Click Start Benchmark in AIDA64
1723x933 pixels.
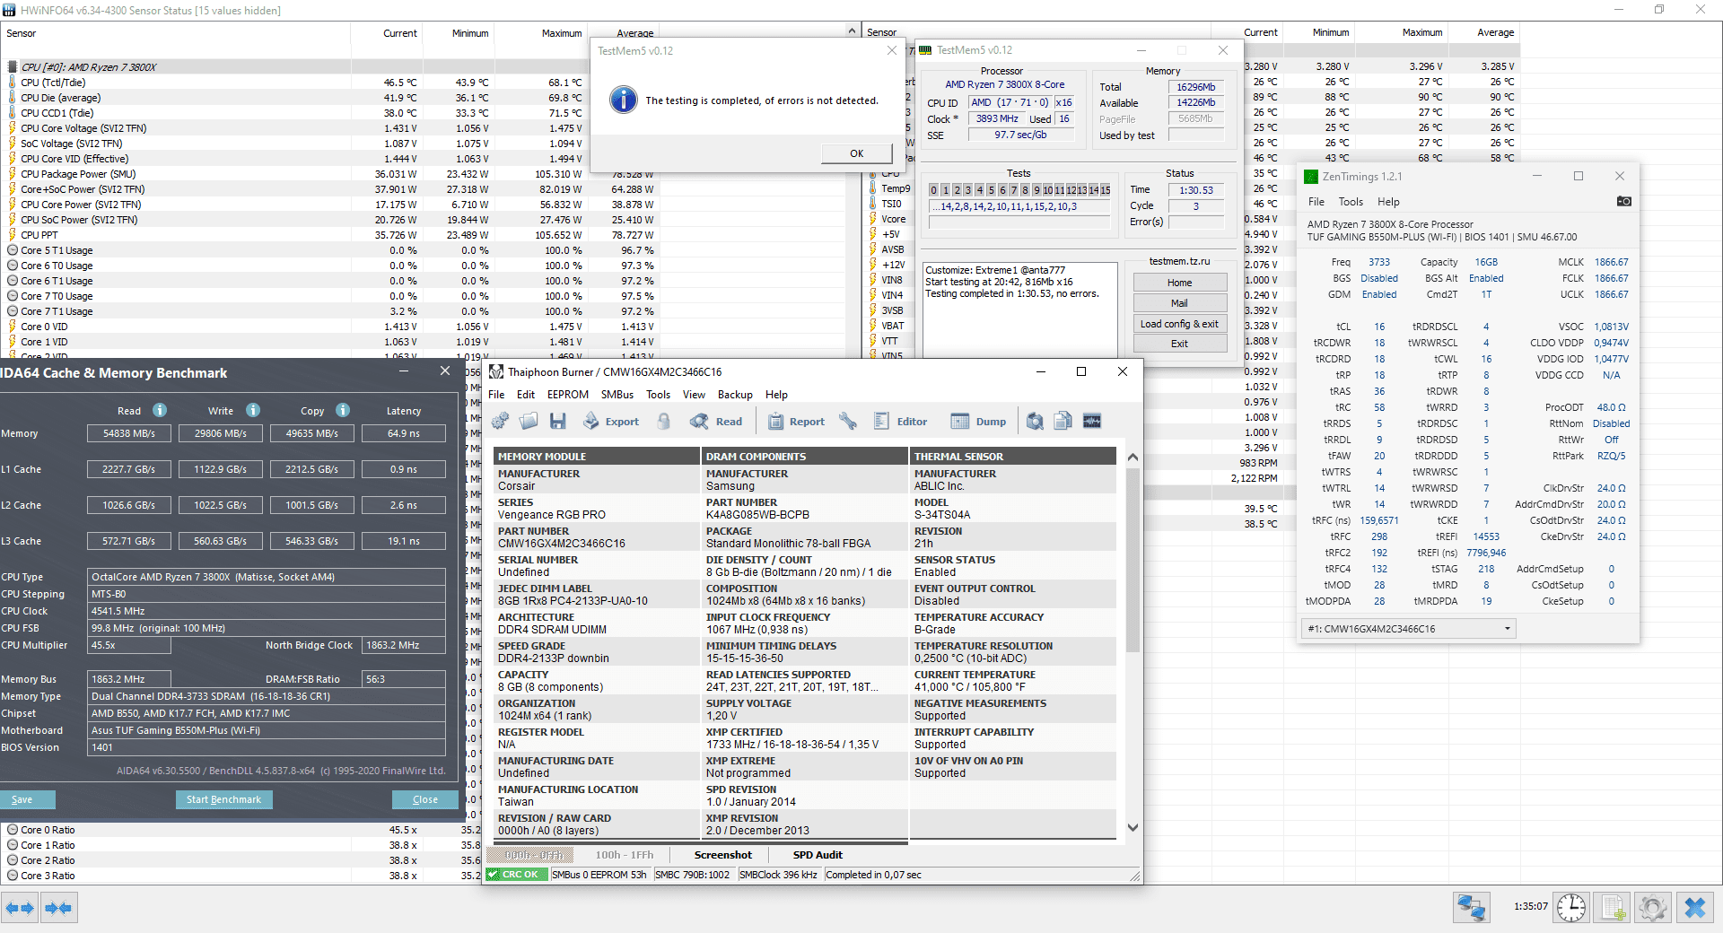click(x=223, y=799)
